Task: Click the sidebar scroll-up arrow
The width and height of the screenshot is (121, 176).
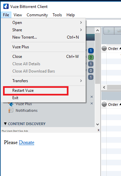Action: click(x=97, y=30)
